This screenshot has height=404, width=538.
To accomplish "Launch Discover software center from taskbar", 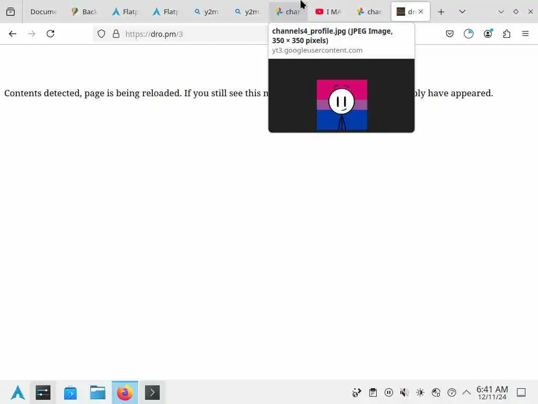I will pos(70,392).
